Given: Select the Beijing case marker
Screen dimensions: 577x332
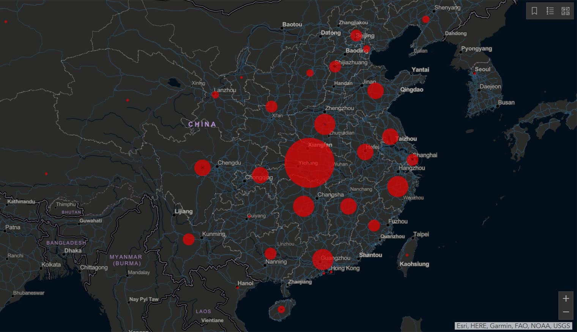Looking at the screenshot, I should tap(357, 36).
